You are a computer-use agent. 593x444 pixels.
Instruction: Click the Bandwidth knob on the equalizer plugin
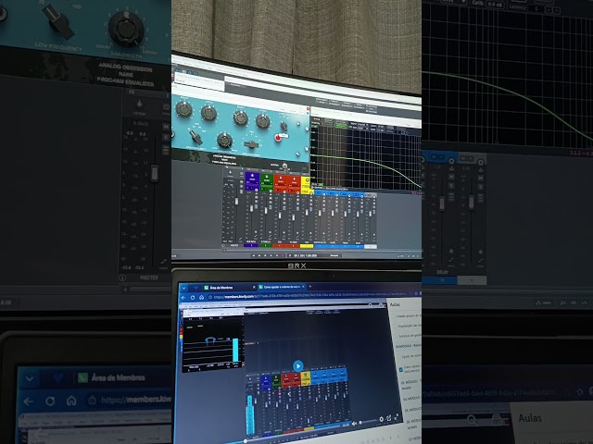(x=224, y=141)
